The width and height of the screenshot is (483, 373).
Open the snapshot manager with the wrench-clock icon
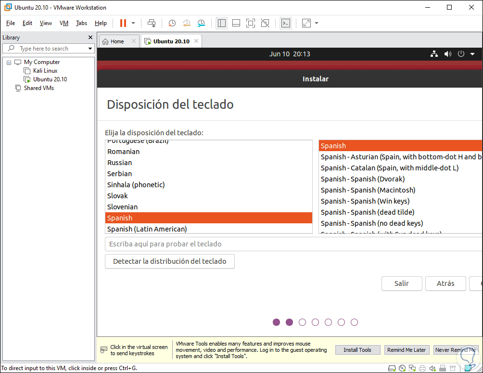[x=201, y=23]
